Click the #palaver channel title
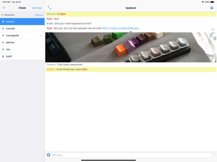 coord(131,8)
